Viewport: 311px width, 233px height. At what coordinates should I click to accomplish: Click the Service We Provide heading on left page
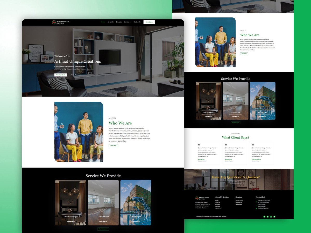point(103,176)
